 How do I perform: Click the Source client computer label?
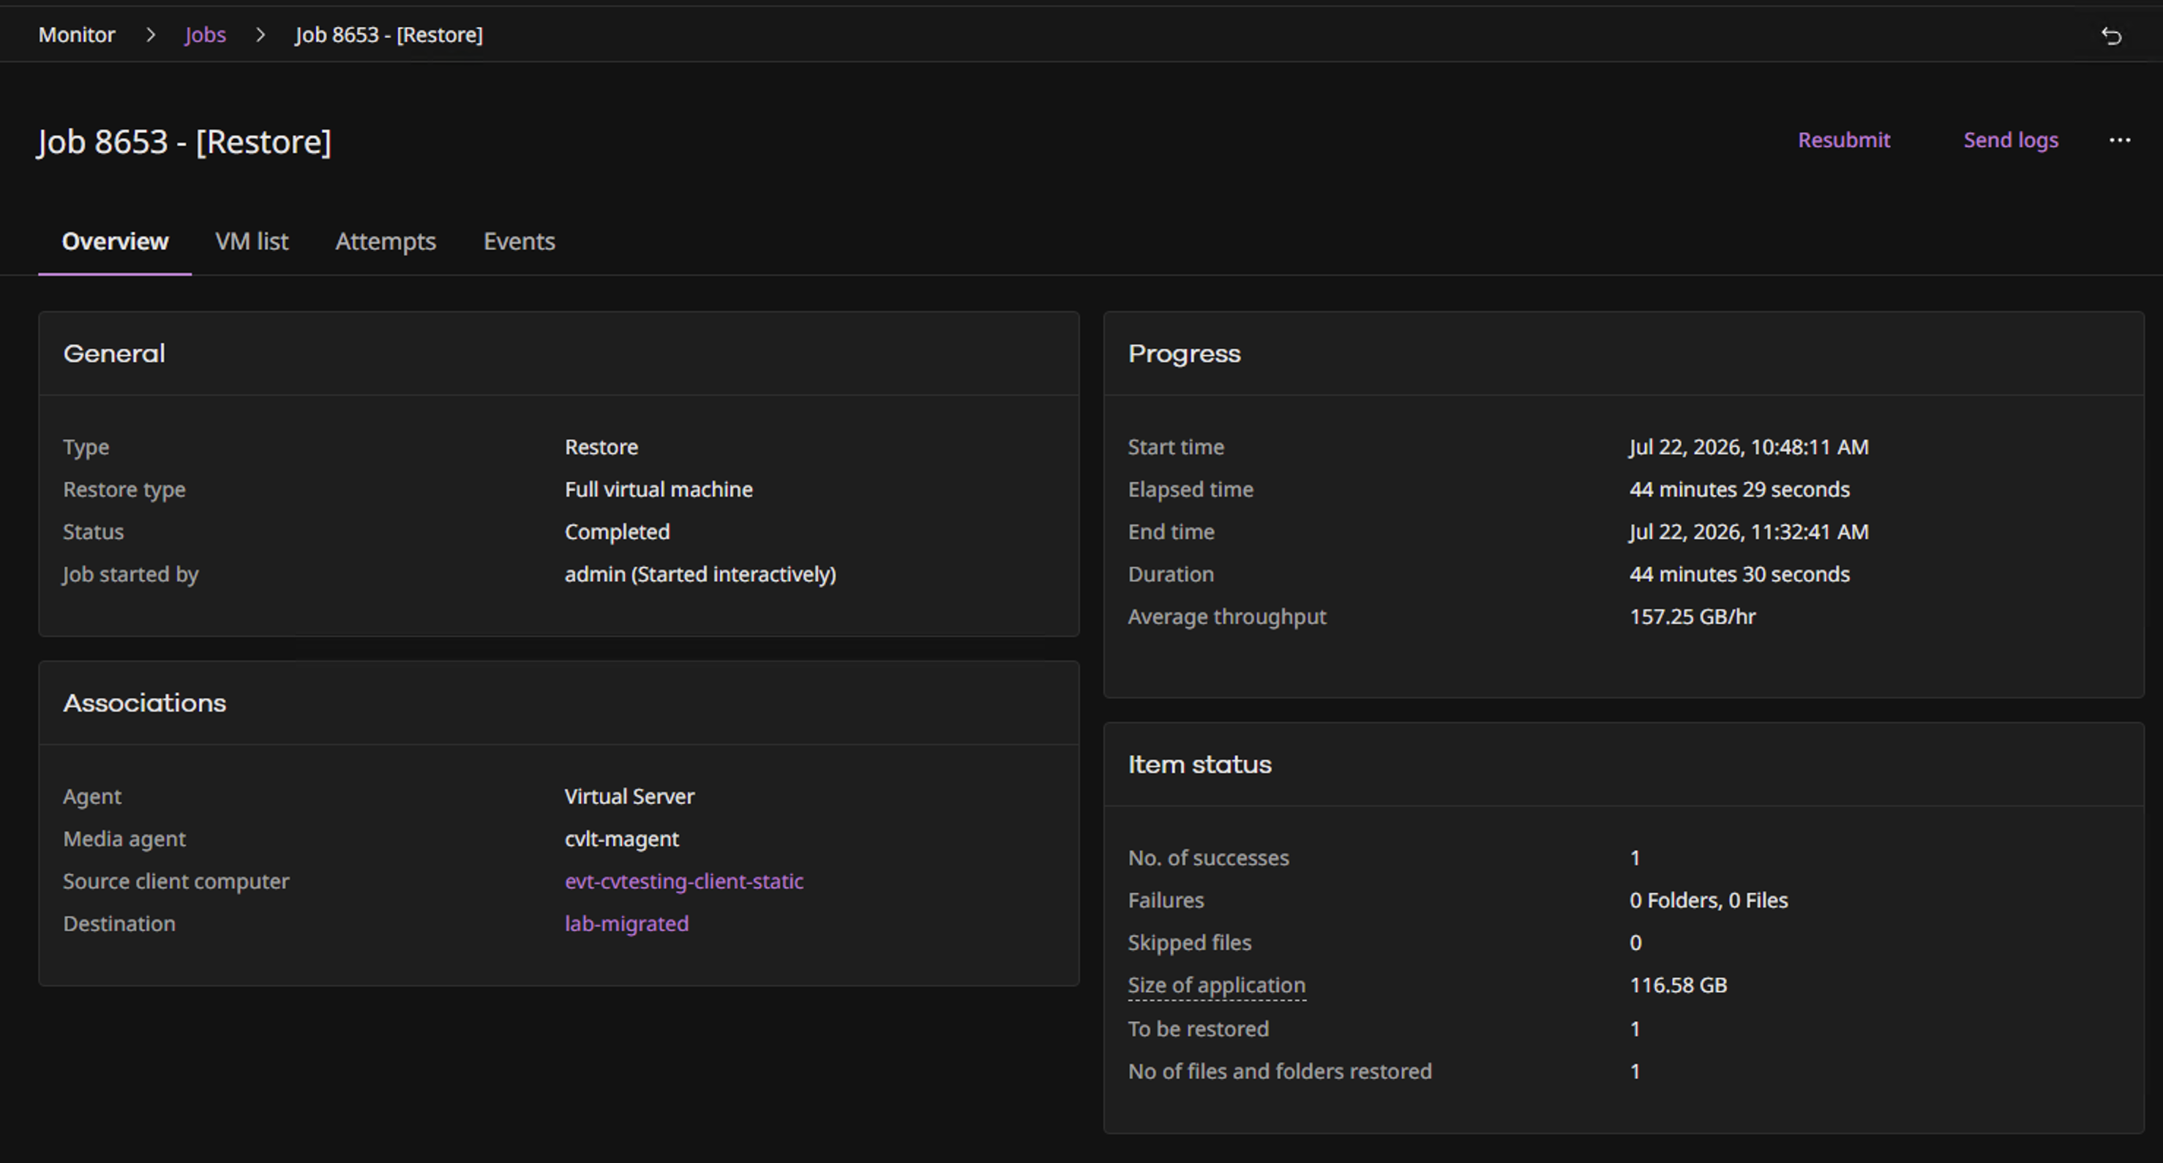coord(176,881)
